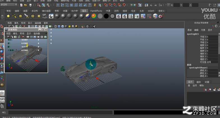The height and width of the screenshot is (118, 220).
Task: Create a point light from shelf
Action: [x=20, y=16]
